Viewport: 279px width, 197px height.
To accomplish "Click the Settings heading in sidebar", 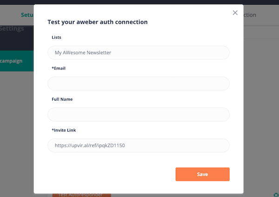I will coord(12,28).
